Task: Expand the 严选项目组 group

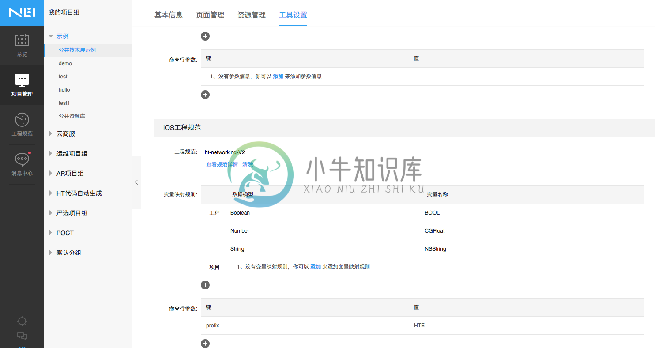Action: pos(51,213)
